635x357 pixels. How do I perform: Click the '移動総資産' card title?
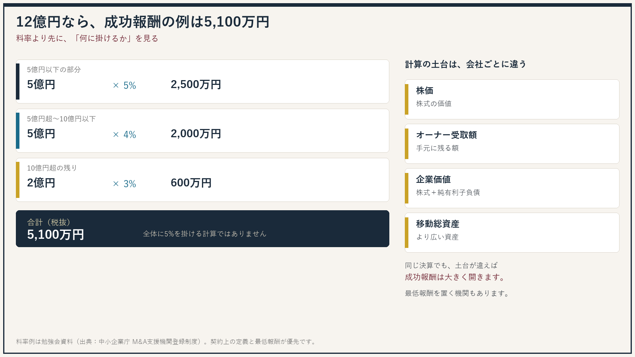click(438, 224)
